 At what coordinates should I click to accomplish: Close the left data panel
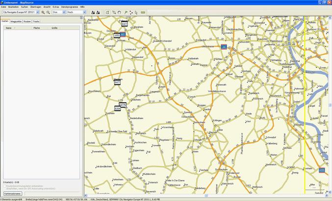pyautogui.click(x=81, y=18)
